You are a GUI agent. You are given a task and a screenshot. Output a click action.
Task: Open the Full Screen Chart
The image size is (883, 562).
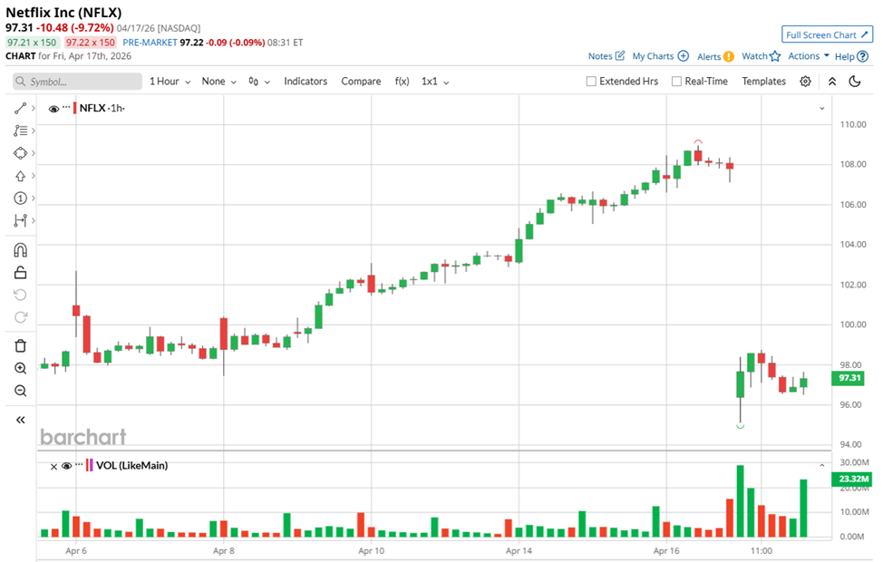click(827, 34)
